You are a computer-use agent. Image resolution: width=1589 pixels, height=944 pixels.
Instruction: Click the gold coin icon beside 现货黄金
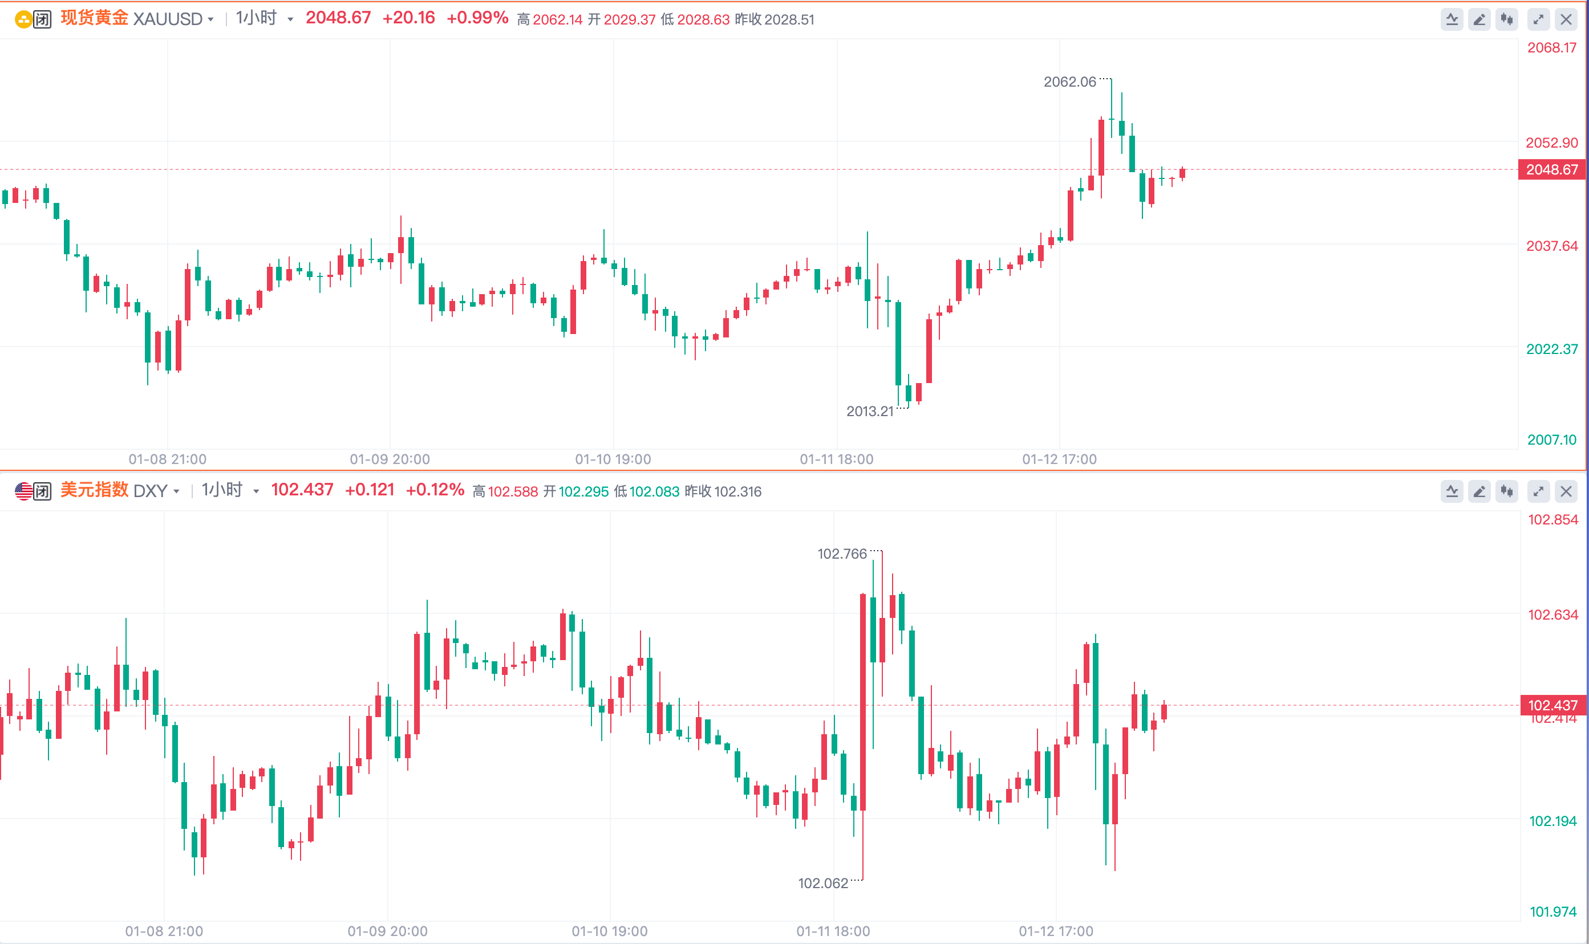23,20
